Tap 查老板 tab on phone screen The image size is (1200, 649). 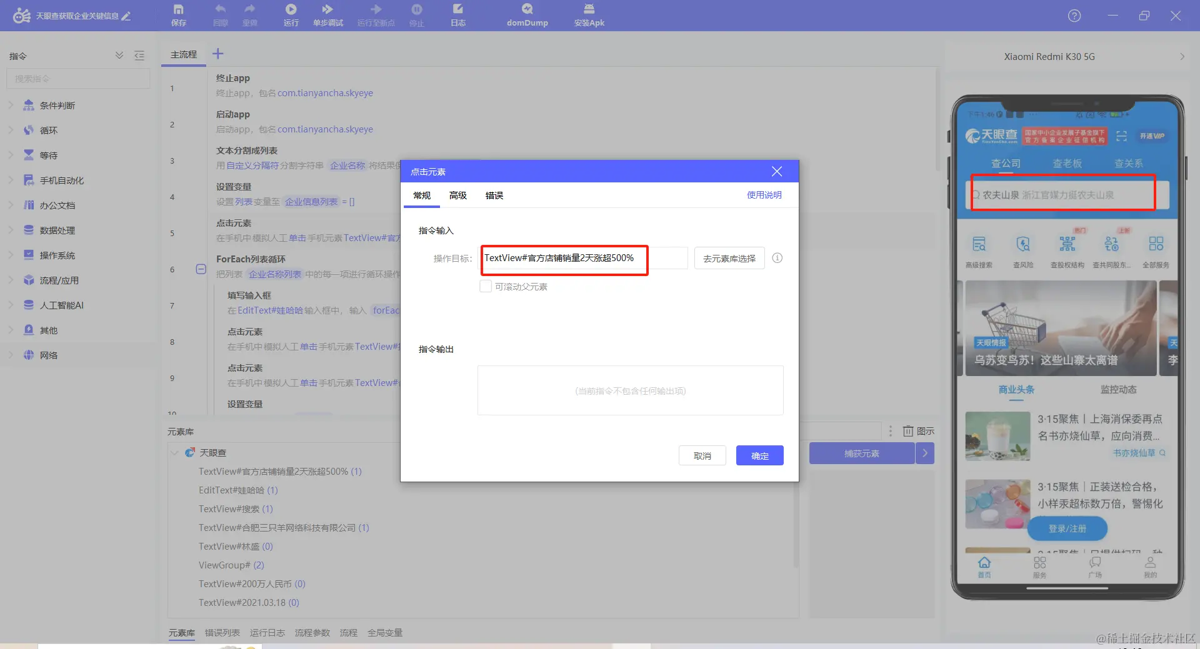[1067, 163]
